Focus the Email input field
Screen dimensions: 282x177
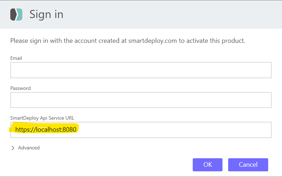141,70
